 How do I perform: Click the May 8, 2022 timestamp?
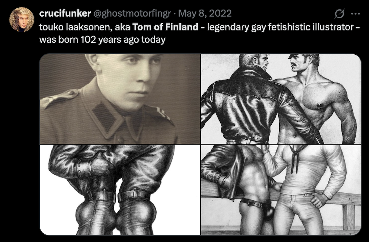tap(205, 13)
